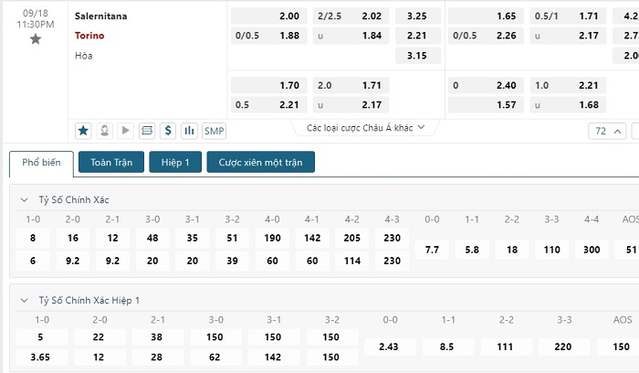Switch to the Hiệp 1 tab

click(x=175, y=162)
